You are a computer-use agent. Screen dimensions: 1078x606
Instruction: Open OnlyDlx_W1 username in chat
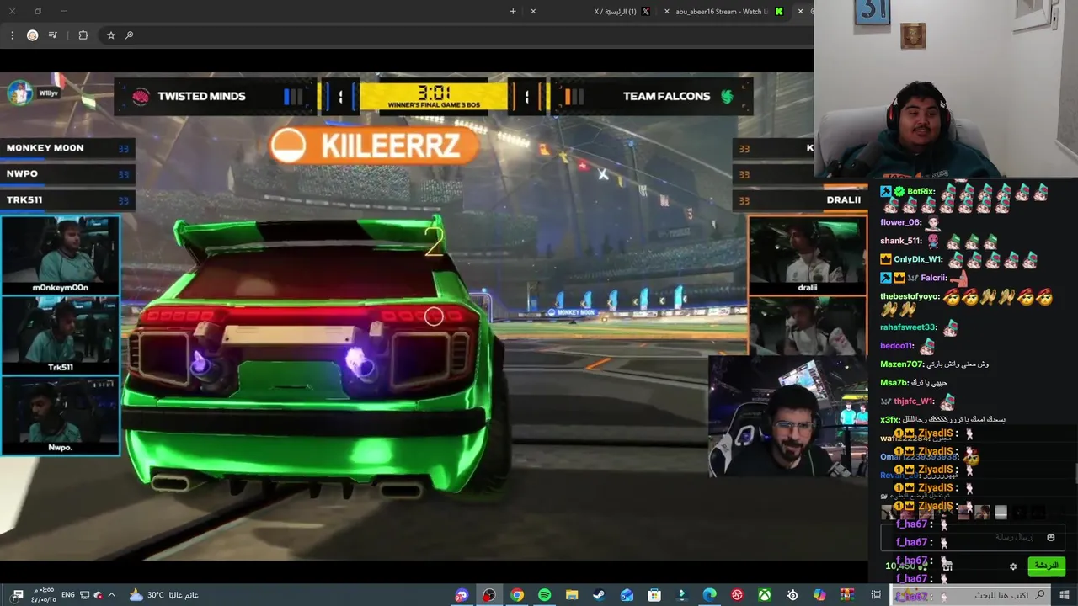pos(918,260)
